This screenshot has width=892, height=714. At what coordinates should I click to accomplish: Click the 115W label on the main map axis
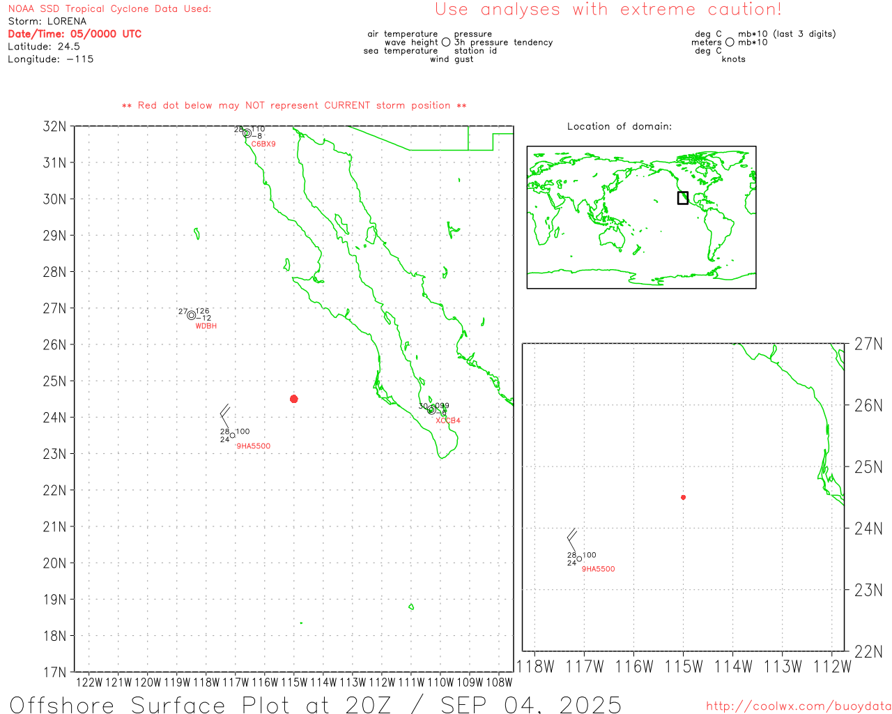click(294, 683)
